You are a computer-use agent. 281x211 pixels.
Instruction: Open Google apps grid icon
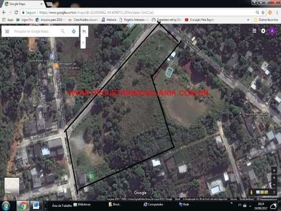point(254,31)
